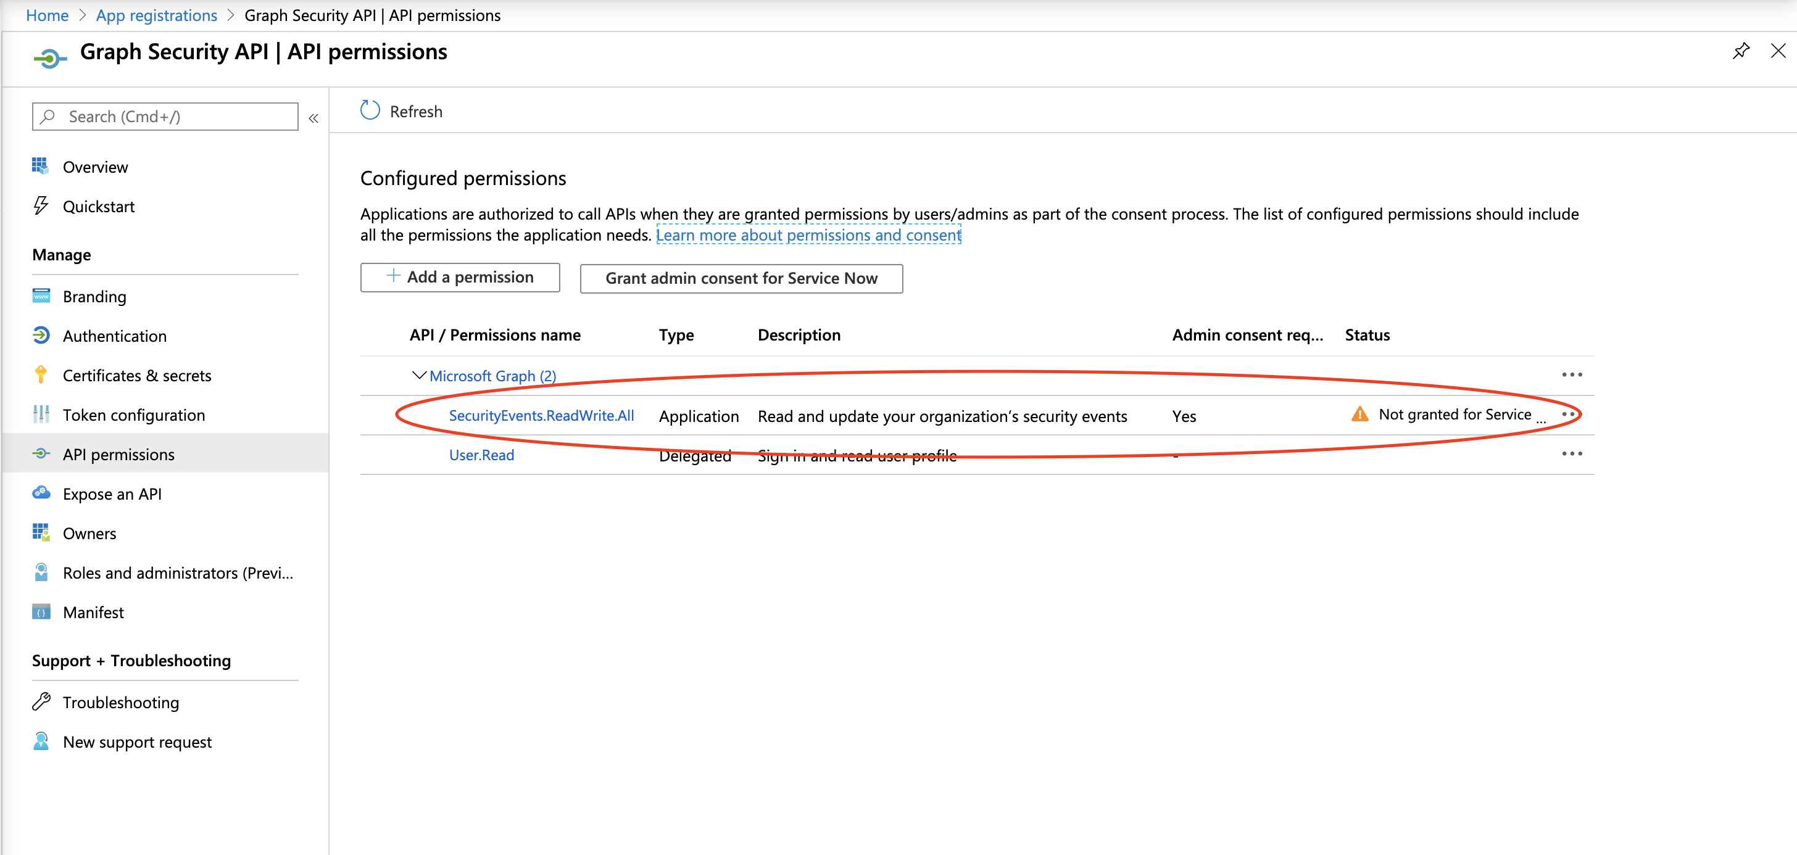Click Refresh label in the toolbar
This screenshot has width=1797, height=855.
point(417,111)
